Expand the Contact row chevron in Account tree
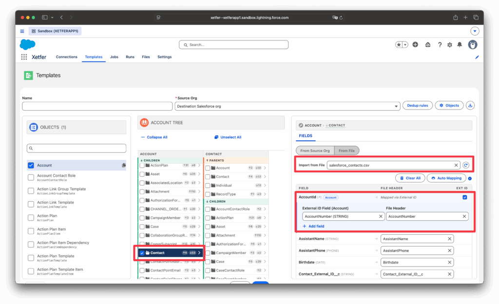Image resolution: width=499 pixels, height=304 pixels. coord(199,253)
